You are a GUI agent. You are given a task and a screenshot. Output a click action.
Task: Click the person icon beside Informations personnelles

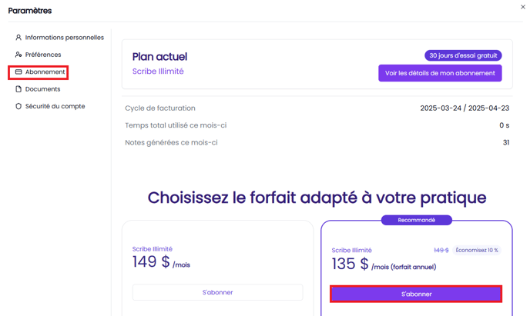[x=18, y=38]
